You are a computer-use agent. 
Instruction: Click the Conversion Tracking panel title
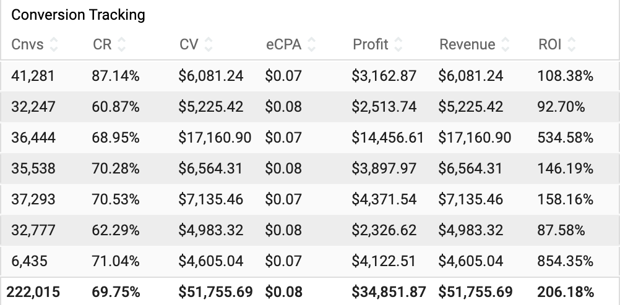78,15
